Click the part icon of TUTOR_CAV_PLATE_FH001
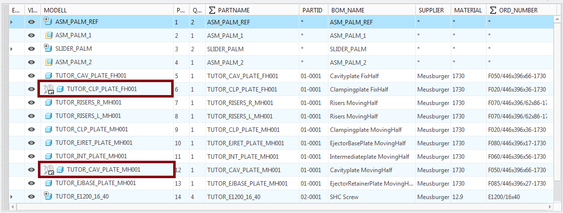Screen dimensions: 563x213 pos(49,76)
